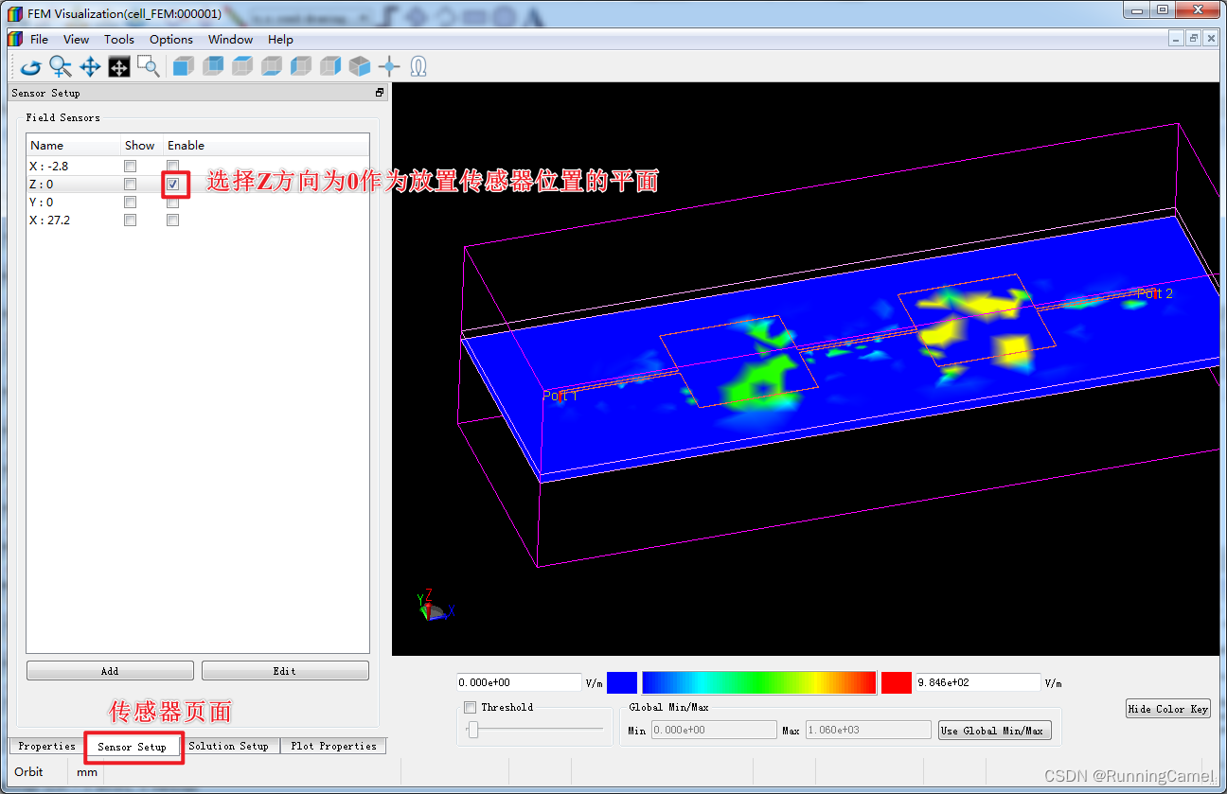The width and height of the screenshot is (1227, 794).
Task: Switch to bottom face cube view
Action: (272, 66)
